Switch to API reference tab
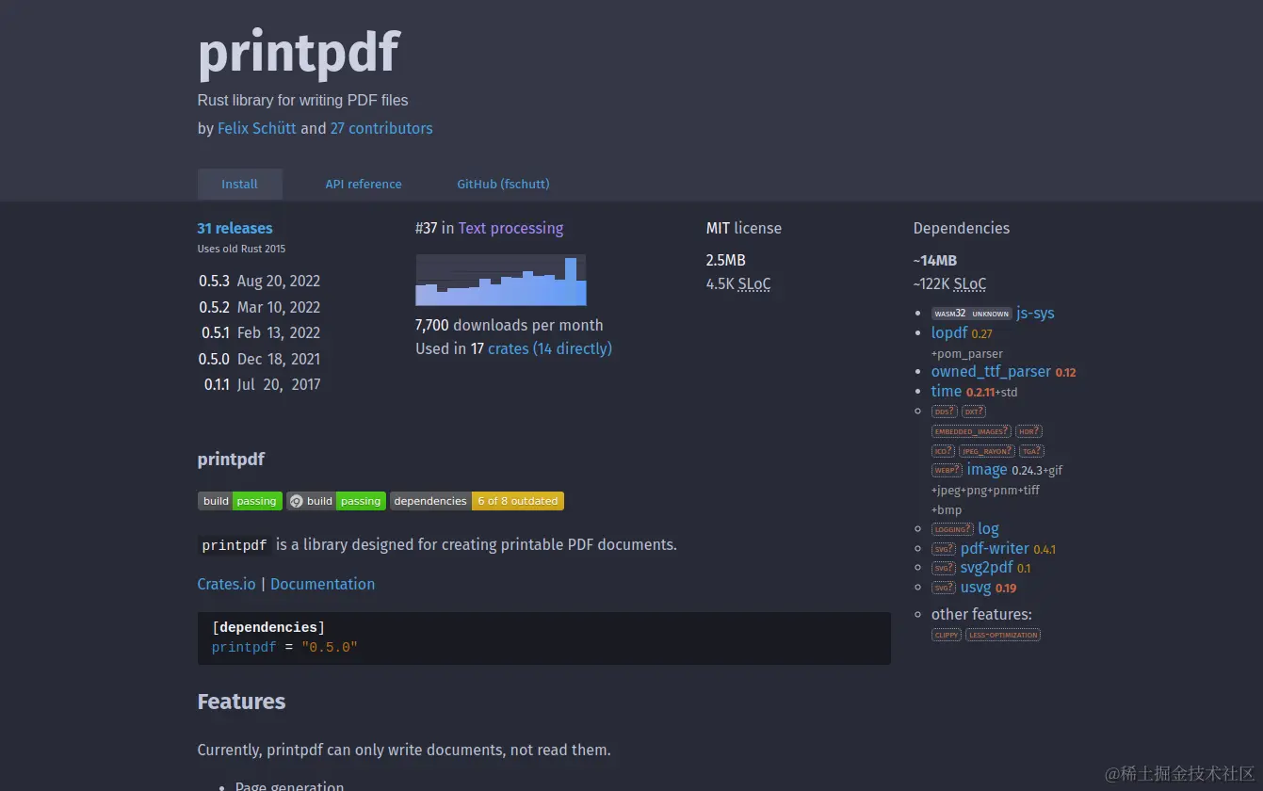Viewport: 1263px width, 791px height. 364,184
